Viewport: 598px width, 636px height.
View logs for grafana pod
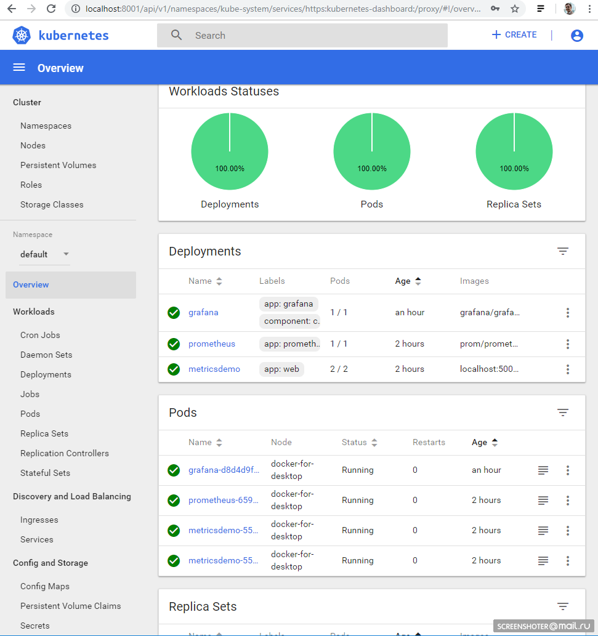pyautogui.click(x=543, y=470)
